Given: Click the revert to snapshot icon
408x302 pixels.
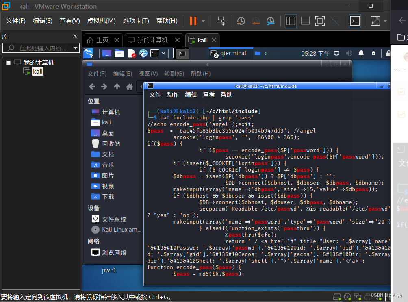Looking at the screenshot, I should point(256,21).
